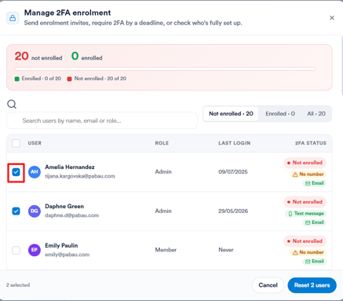Uncheck the Daphne Green checkbox
This screenshot has width=343, height=301.
pos(16,211)
